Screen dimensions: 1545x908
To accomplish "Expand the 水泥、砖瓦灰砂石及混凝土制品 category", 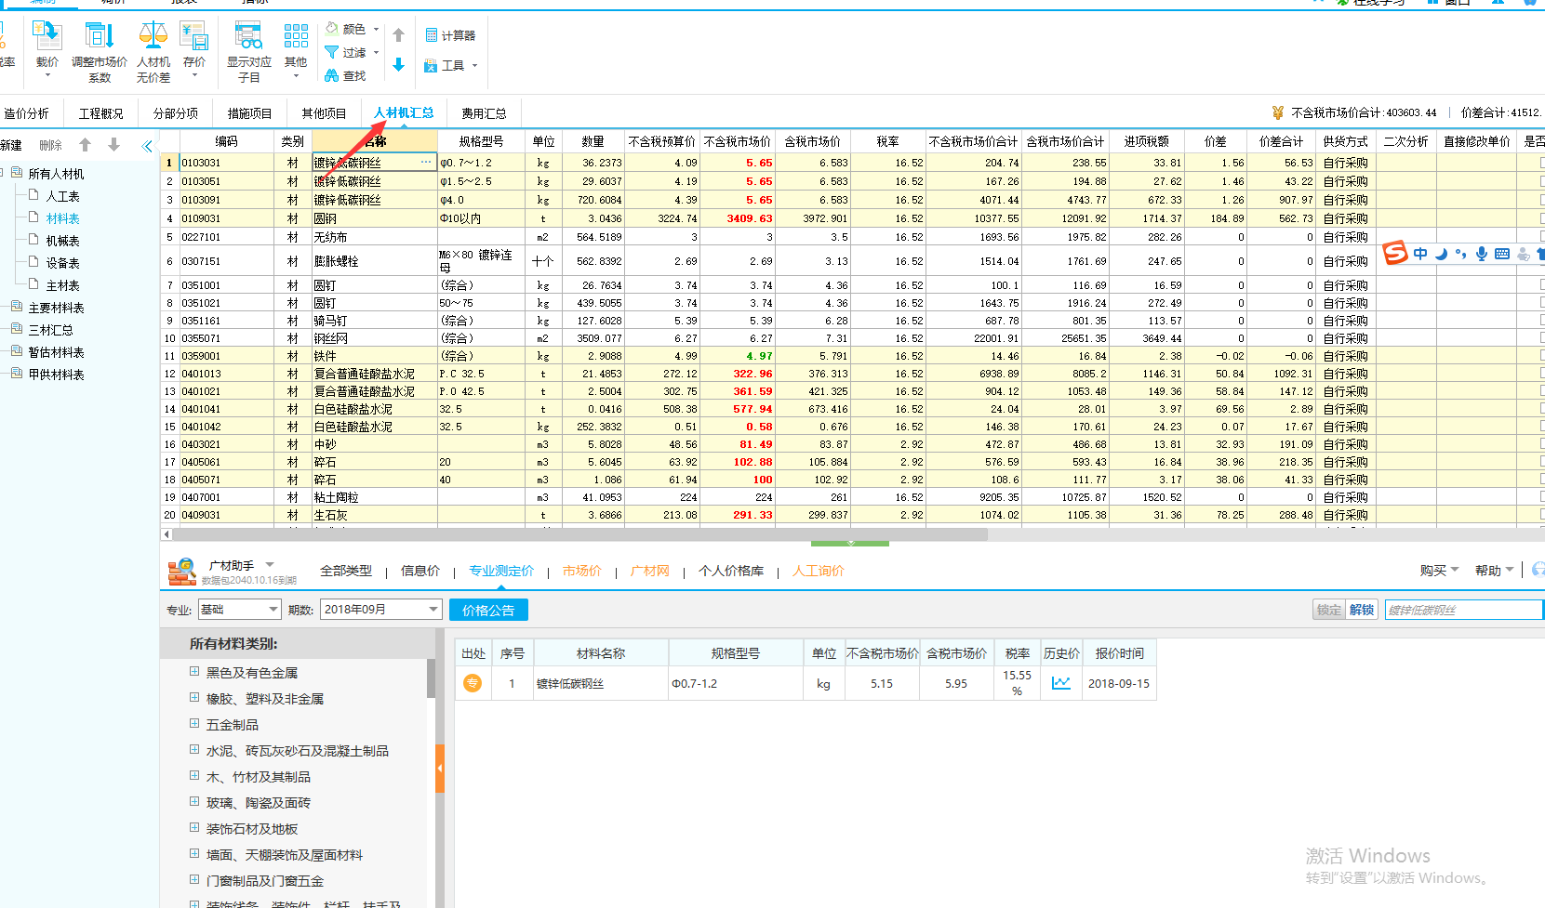I will 194,749.
